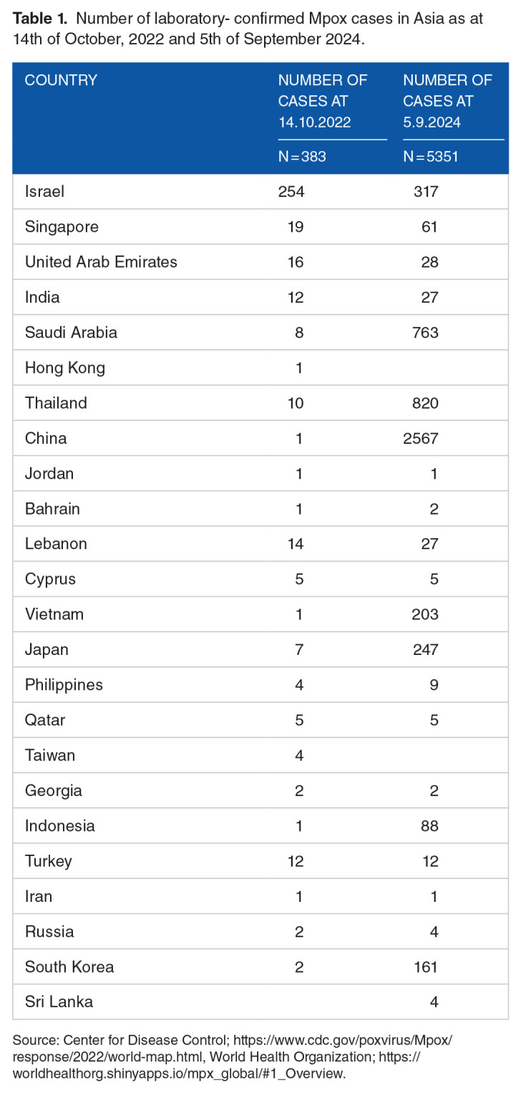The width and height of the screenshot is (521, 1093).
Task: Click the Israel row label
Action: click(x=45, y=192)
